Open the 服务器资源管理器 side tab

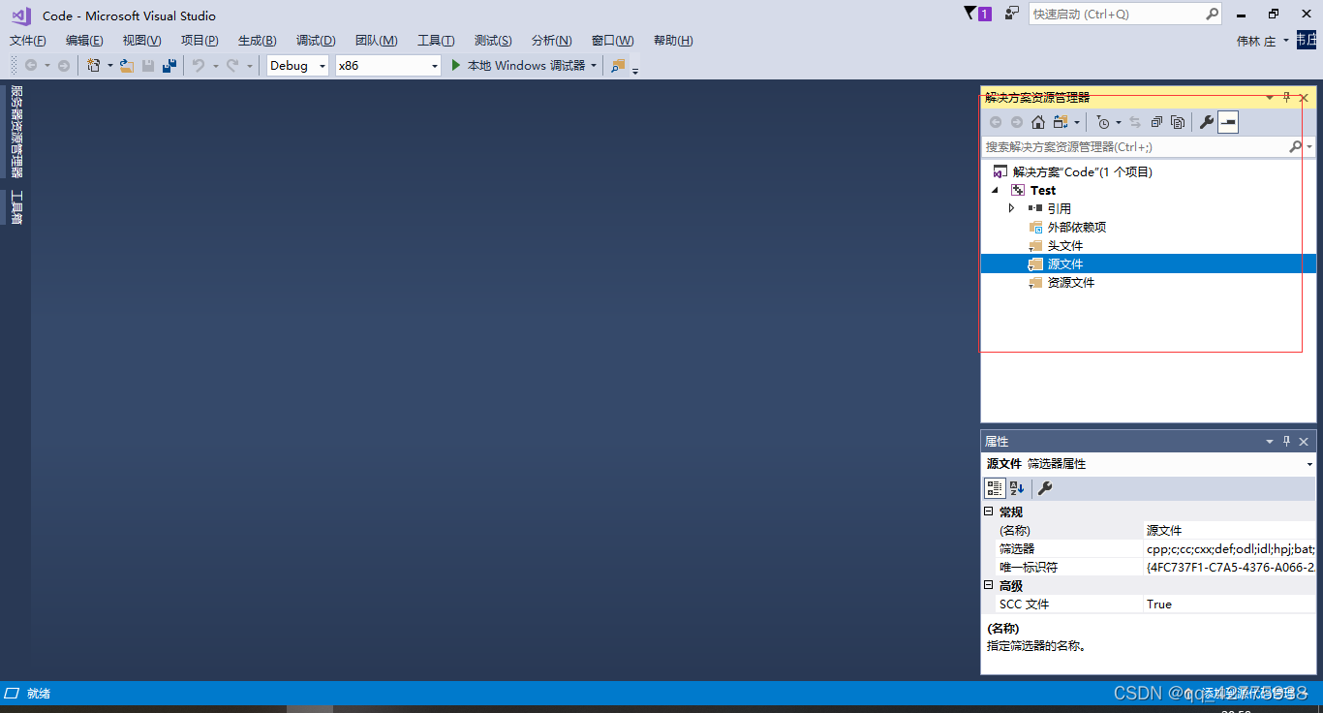pos(15,132)
